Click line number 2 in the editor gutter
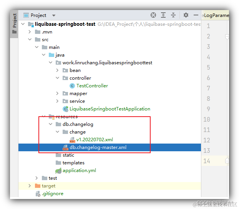Image resolution: width=239 pixels, height=209 pixels. pos(208,36)
